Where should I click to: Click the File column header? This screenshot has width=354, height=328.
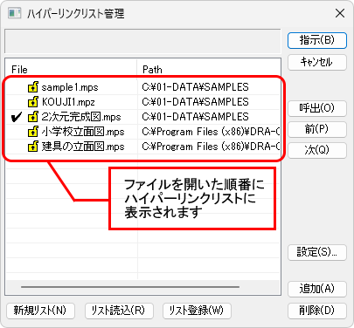coord(72,69)
